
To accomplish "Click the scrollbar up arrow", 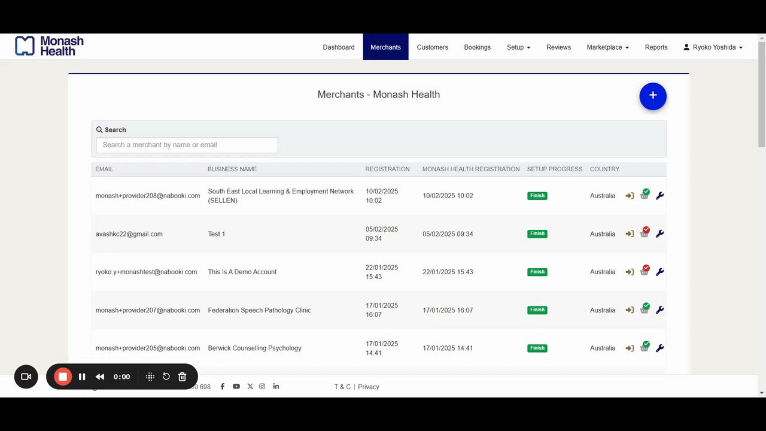I will (762, 38).
